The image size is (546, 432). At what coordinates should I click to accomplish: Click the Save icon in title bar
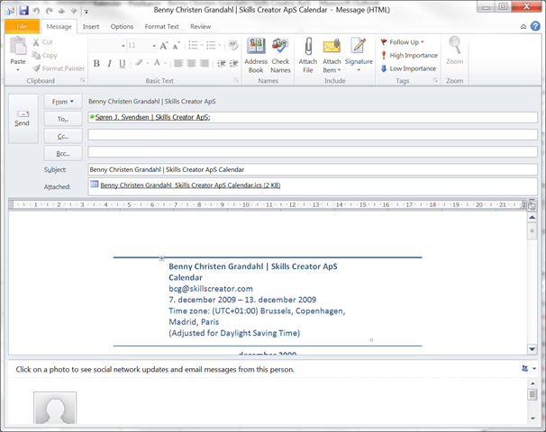tap(23, 11)
